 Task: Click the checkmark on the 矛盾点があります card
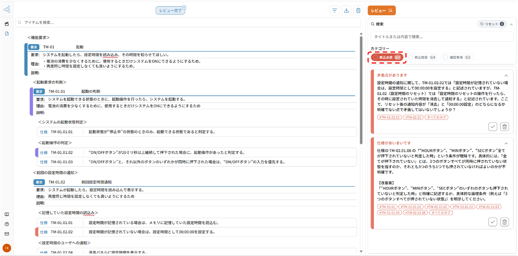(x=493, y=127)
